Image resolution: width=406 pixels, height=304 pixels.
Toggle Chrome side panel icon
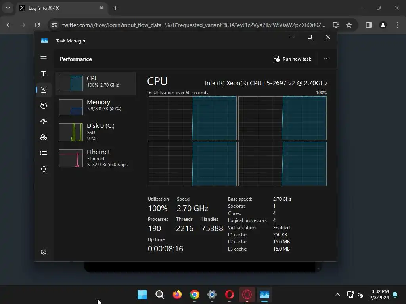click(368, 25)
